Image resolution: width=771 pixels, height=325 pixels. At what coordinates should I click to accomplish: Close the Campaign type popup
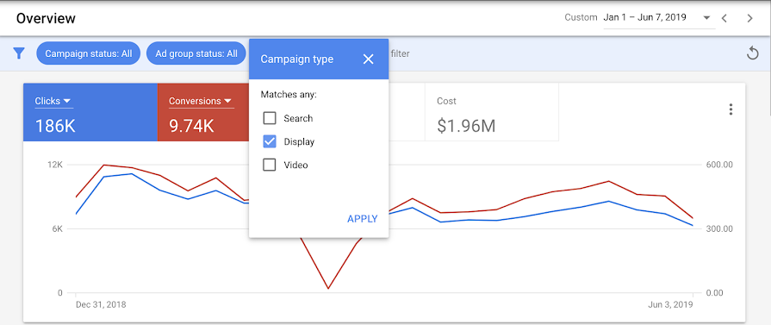coord(369,59)
